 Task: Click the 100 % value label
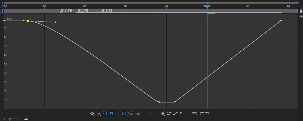pyautogui.click(x=8, y=19)
